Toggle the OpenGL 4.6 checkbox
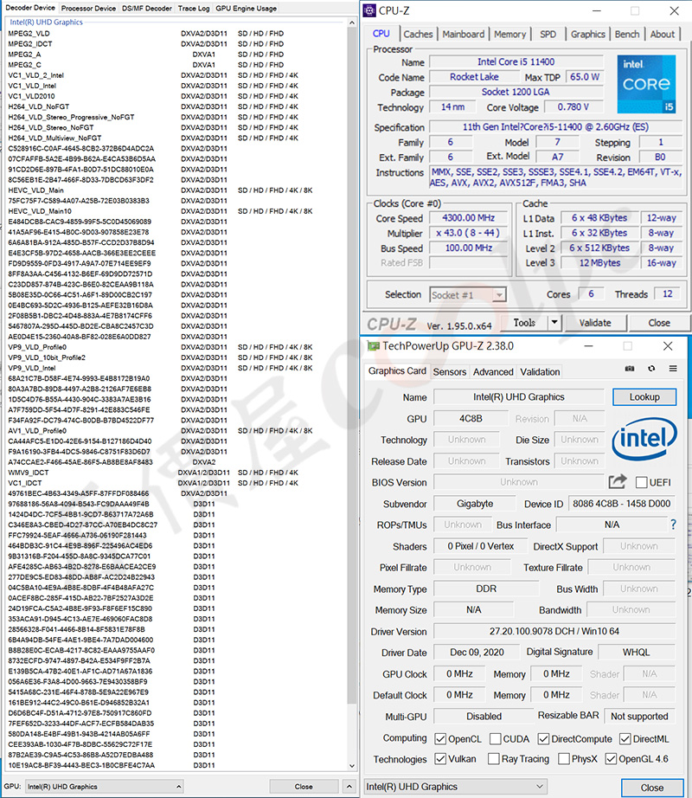The width and height of the screenshot is (692, 798). tap(612, 759)
